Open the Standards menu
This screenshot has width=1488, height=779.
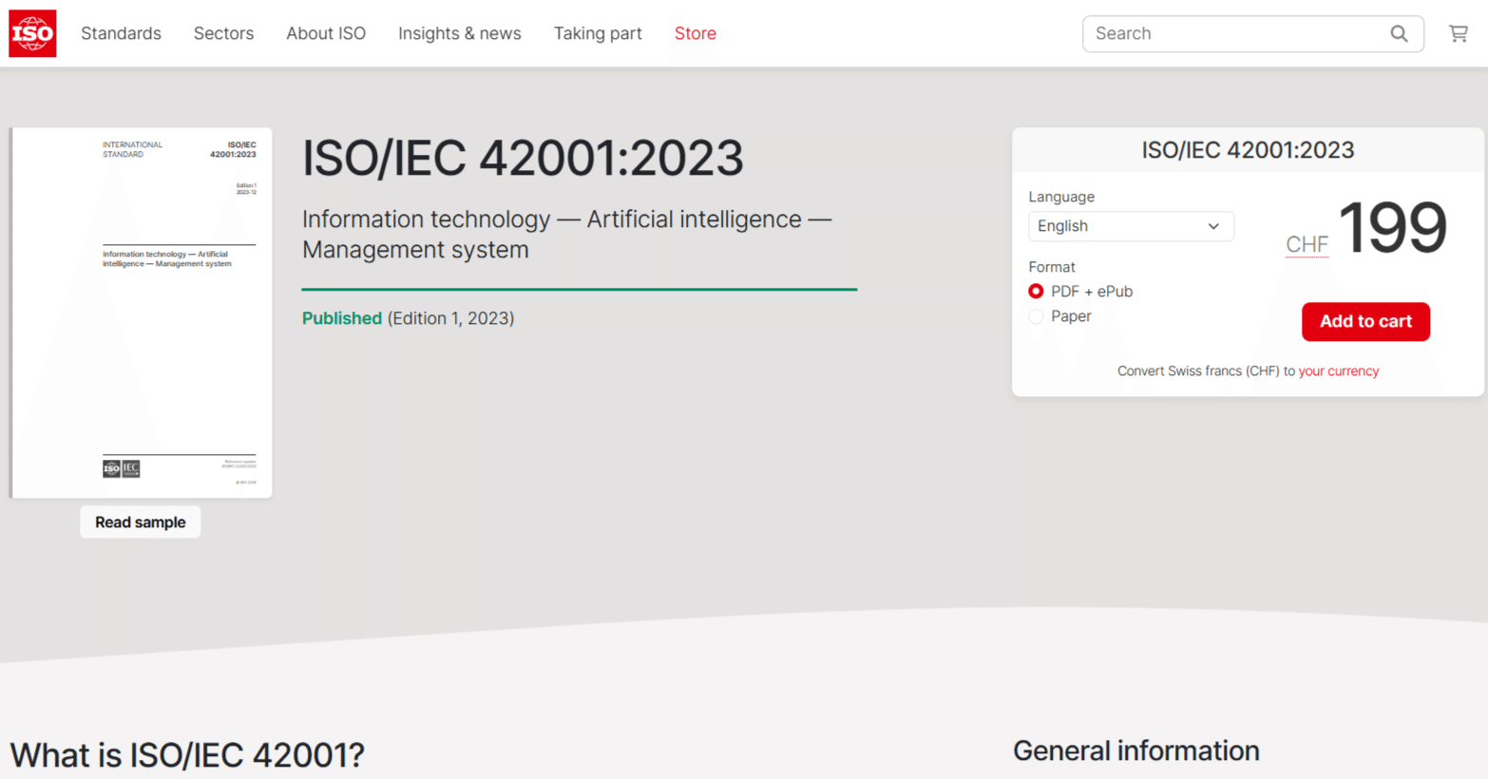pyautogui.click(x=121, y=33)
